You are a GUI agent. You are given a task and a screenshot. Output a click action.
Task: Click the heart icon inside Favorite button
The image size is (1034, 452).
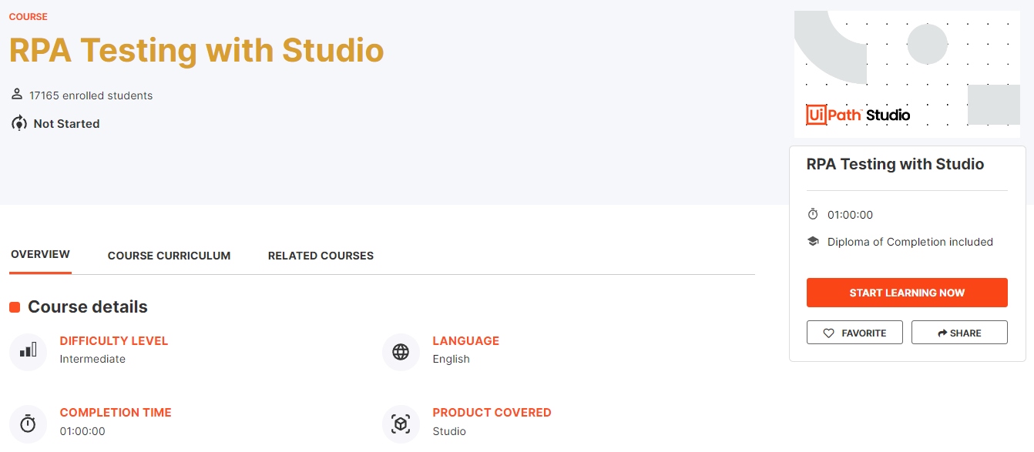coord(829,332)
